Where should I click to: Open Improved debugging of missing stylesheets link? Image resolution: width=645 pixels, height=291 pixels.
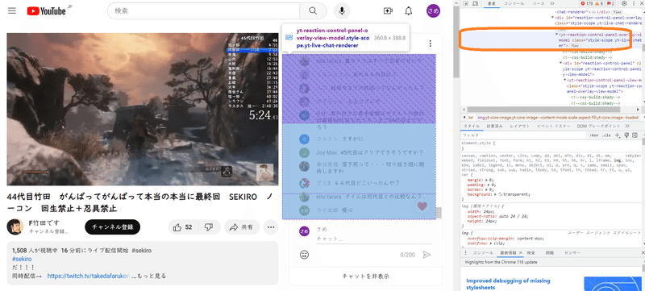click(x=508, y=284)
